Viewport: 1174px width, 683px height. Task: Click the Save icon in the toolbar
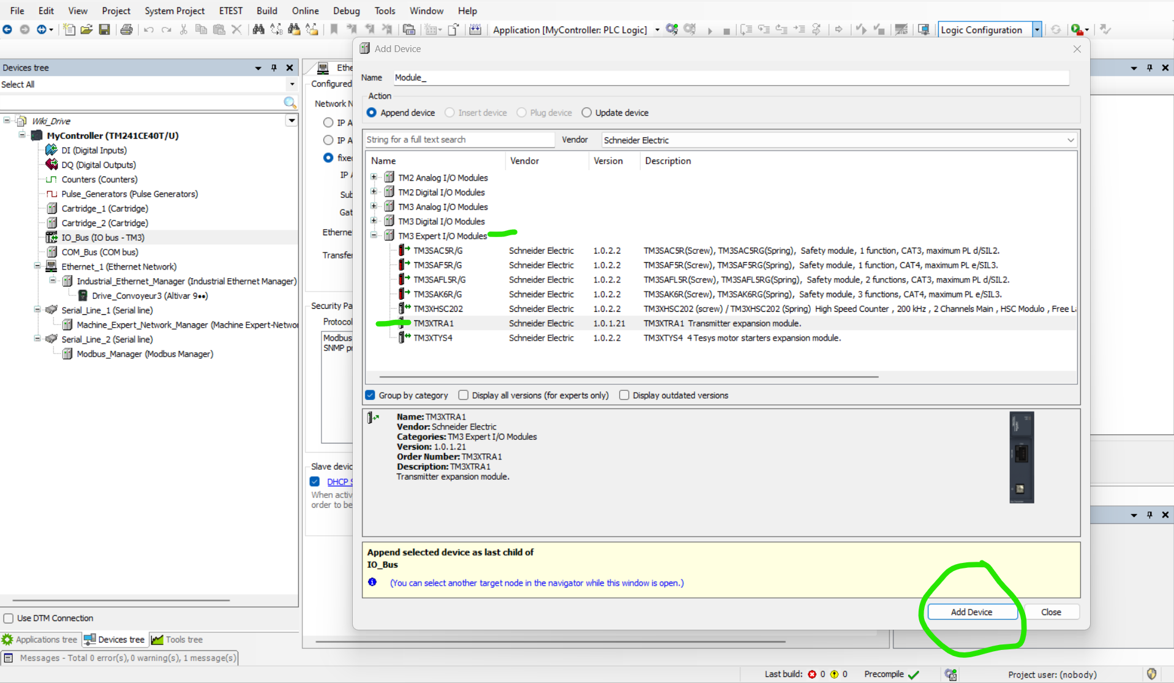pos(104,29)
